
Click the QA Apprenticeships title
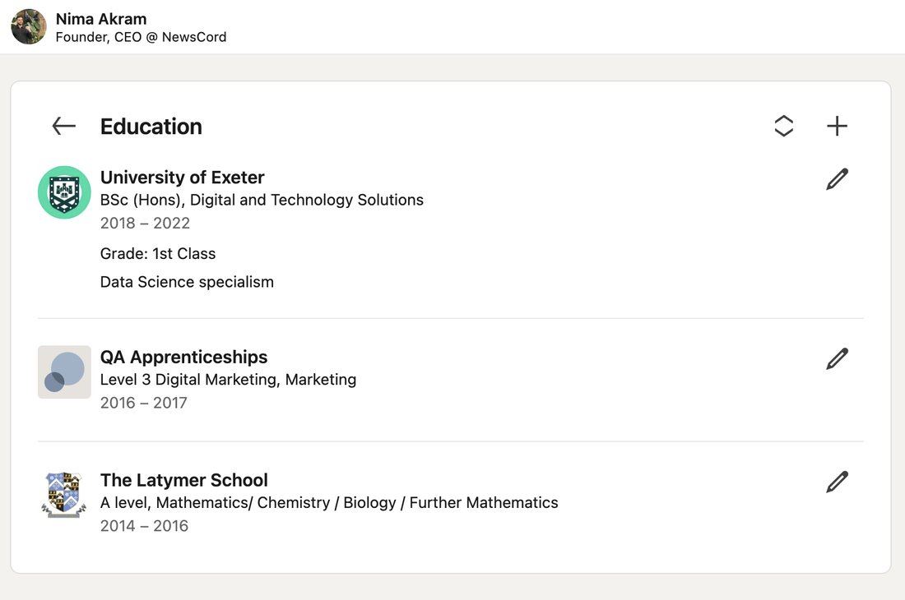tap(183, 357)
